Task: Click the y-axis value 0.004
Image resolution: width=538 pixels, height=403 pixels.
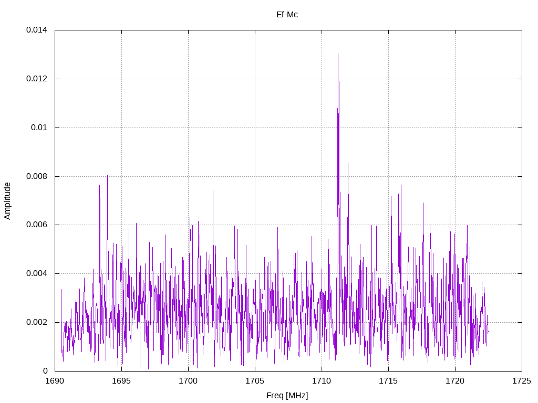Action: tap(37, 273)
